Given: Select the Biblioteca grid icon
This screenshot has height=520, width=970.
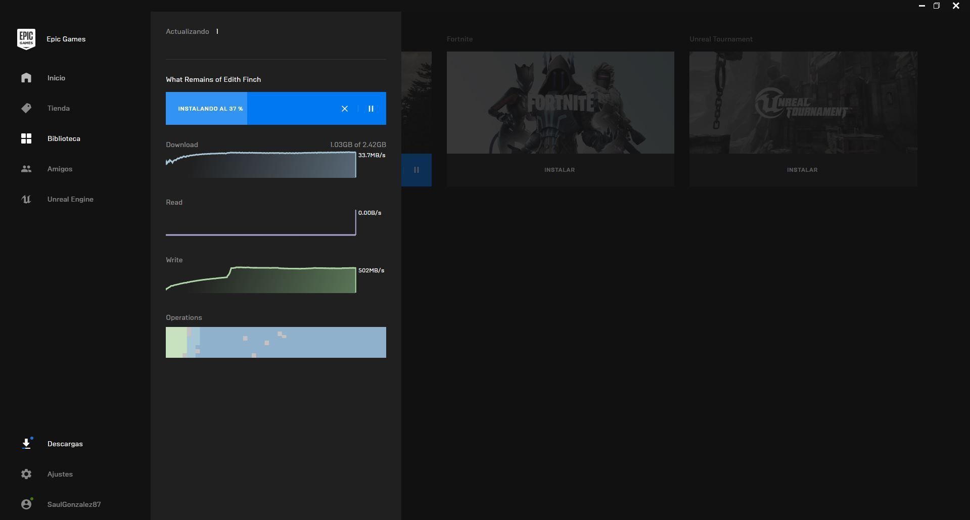Looking at the screenshot, I should tap(26, 138).
